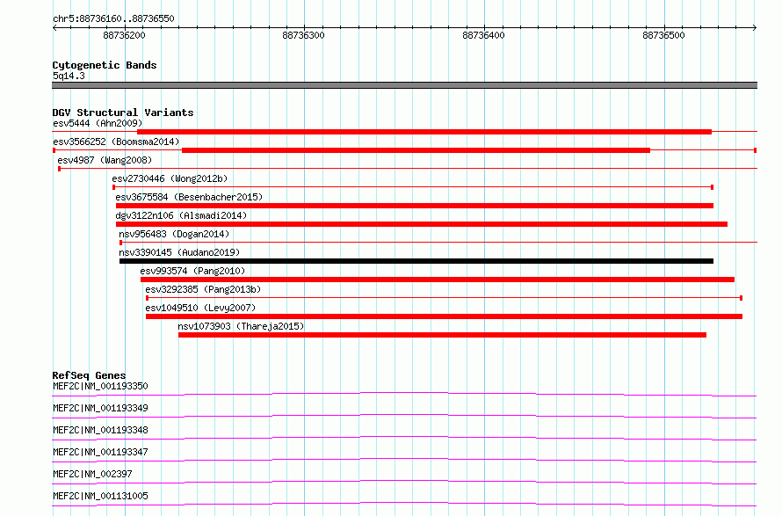Open MEF2C|NM_002397 transcript label
Screen dimensions: 782x516
(92, 474)
